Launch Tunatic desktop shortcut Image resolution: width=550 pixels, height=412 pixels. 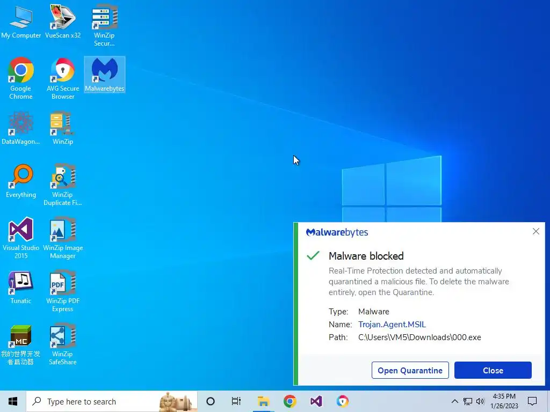[x=21, y=288]
